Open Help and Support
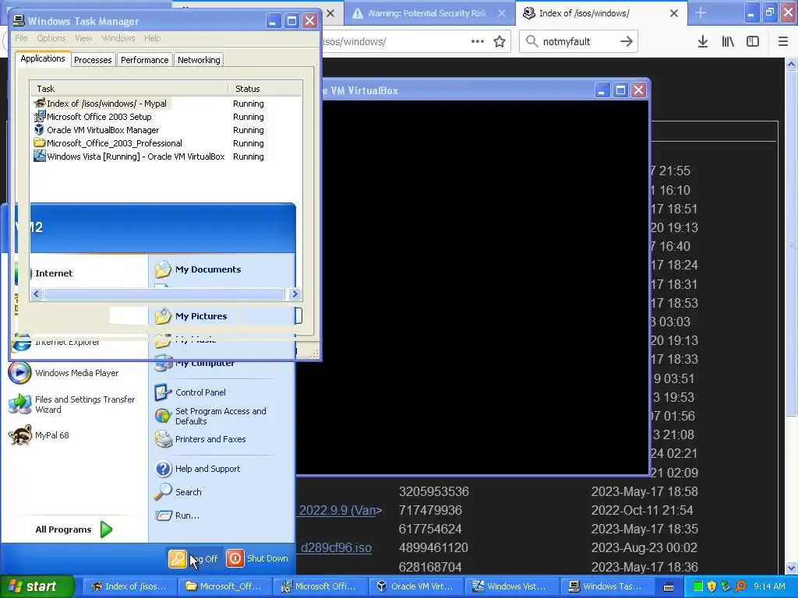The height and width of the screenshot is (598, 798). [197, 469]
